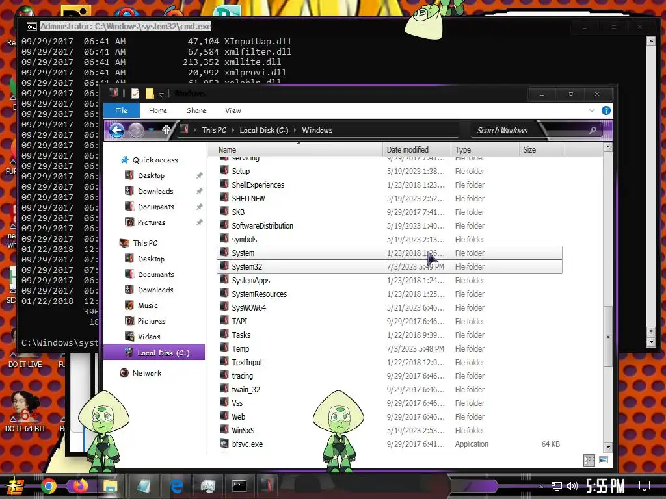
Task: Open pinned Desktop under Quick access
Action: coord(151,175)
